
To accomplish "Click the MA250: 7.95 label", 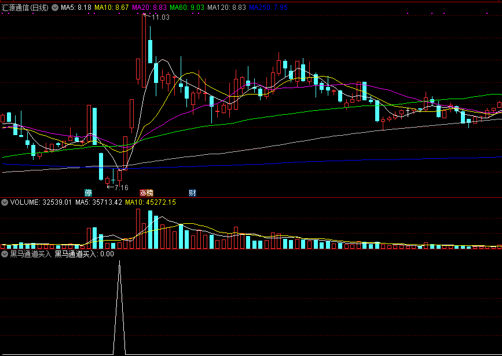I will [x=268, y=8].
